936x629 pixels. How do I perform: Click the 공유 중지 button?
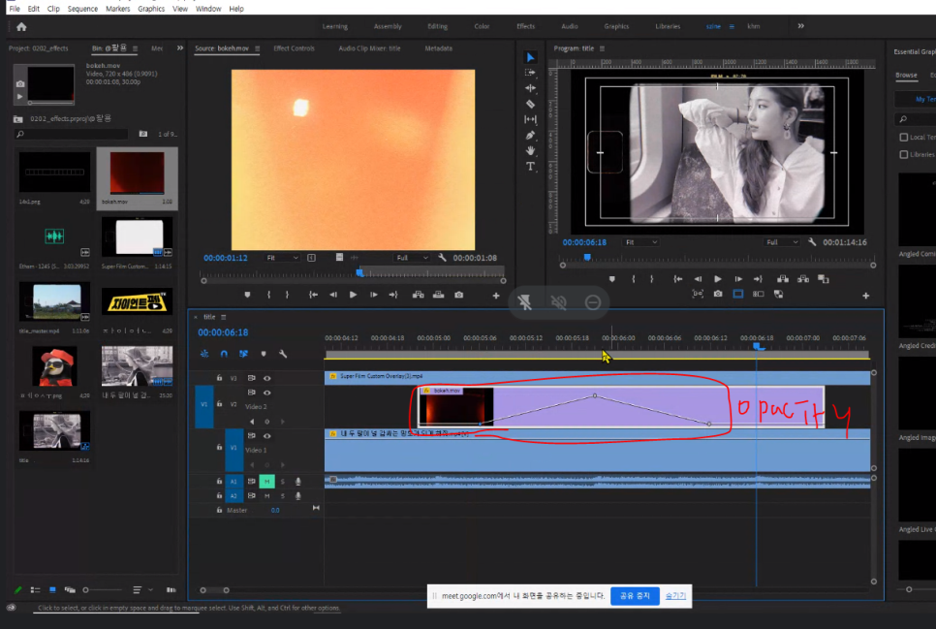coord(635,595)
